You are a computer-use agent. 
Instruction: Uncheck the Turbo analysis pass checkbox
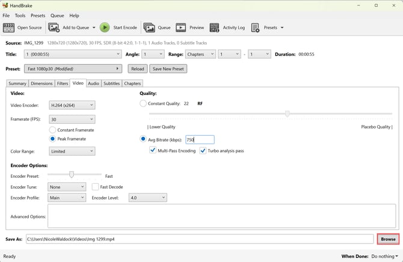203,151
